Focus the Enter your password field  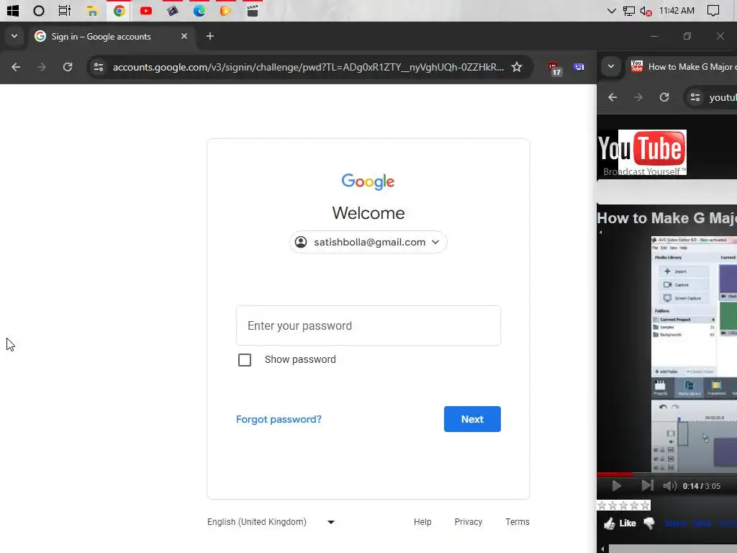tap(368, 326)
